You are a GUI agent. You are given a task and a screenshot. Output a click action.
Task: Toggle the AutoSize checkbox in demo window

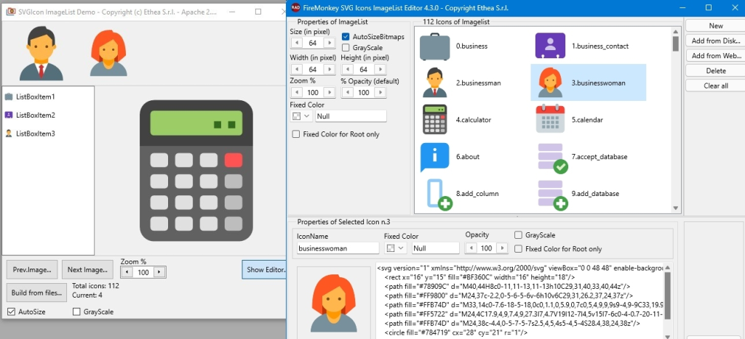11,311
